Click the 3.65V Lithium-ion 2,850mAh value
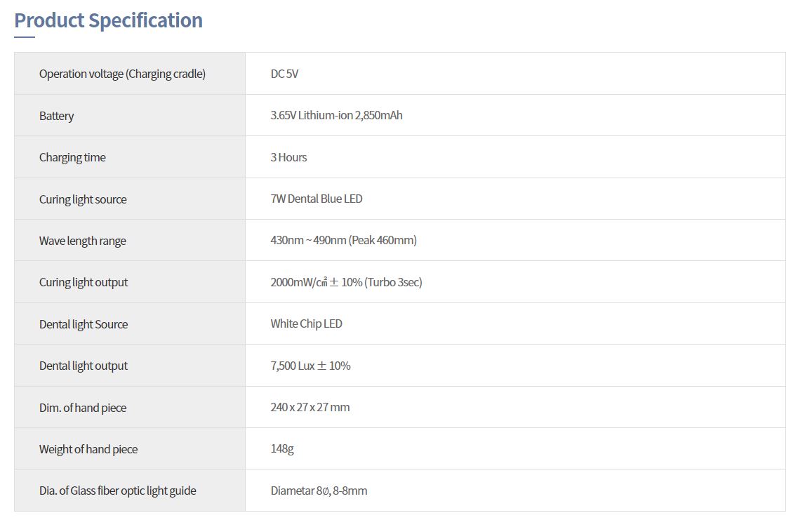The width and height of the screenshot is (805, 520). pos(336,116)
